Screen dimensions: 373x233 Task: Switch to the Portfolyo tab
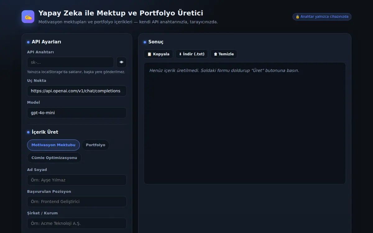95,145
